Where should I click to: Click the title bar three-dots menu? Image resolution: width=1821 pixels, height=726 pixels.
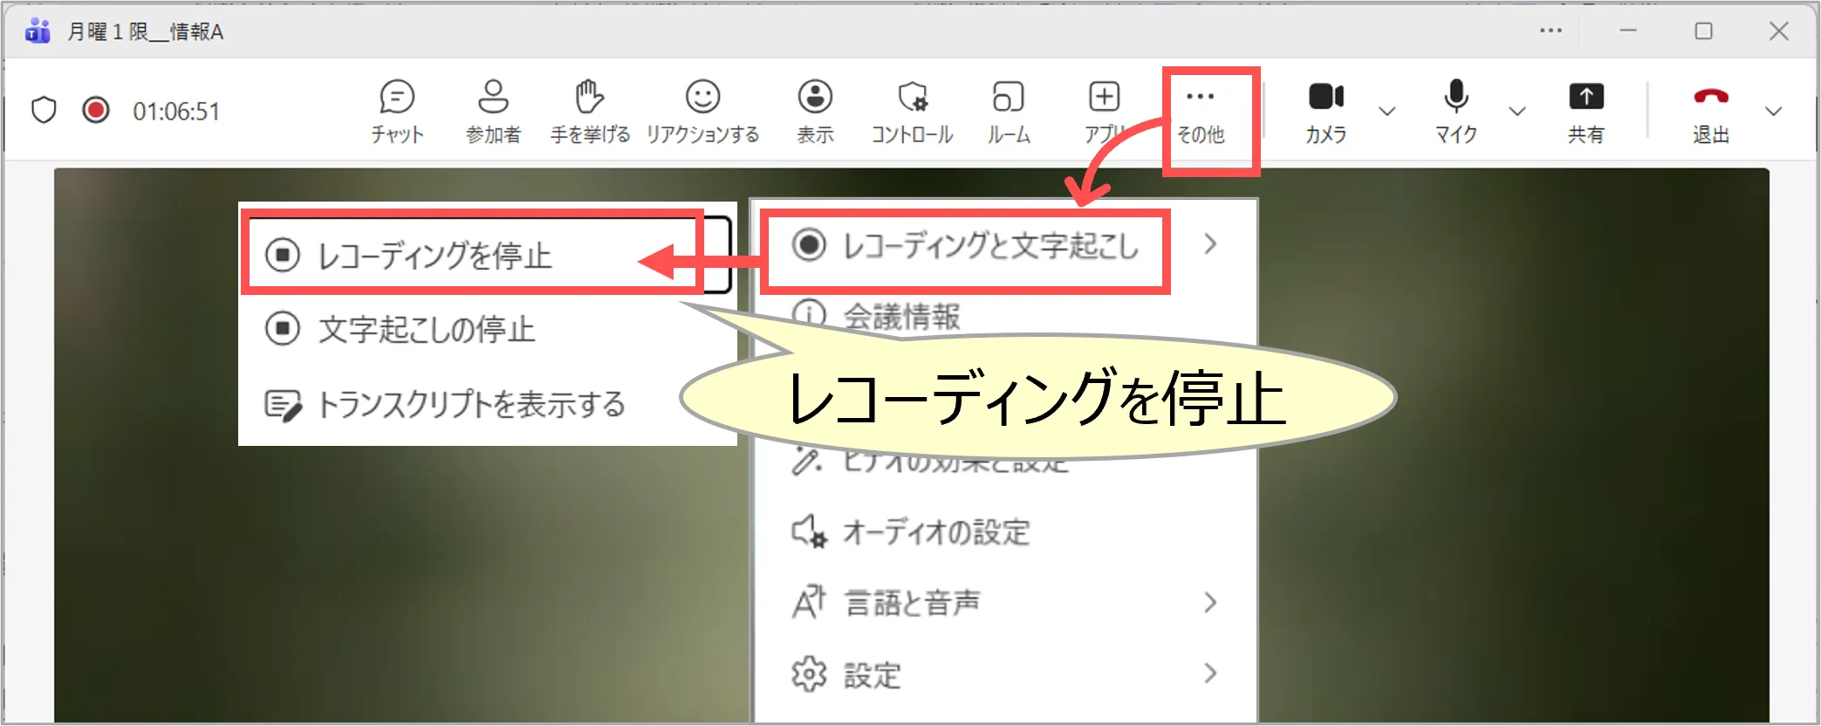point(1551,31)
